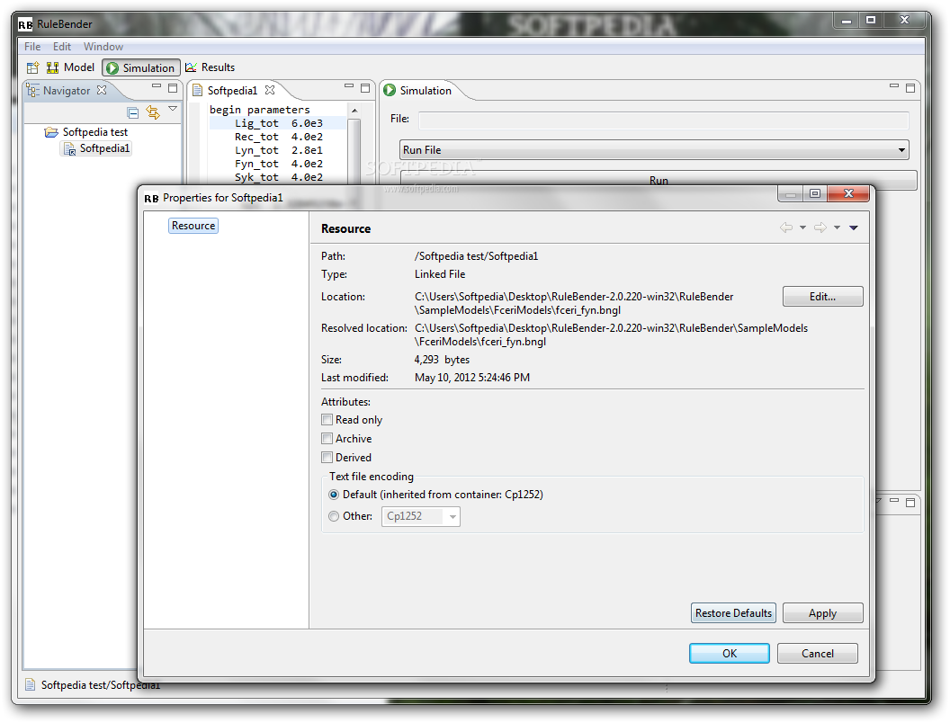Maximize the RuleBender main window

coord(871,21)
